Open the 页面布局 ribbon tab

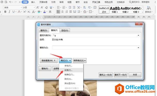43,2
